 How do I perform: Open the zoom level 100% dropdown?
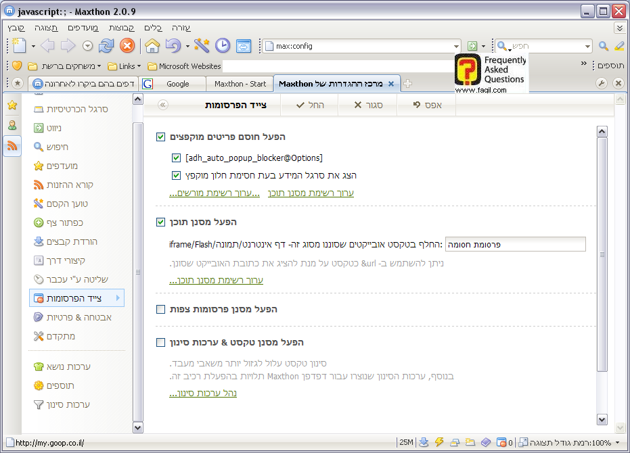[617, 443]
